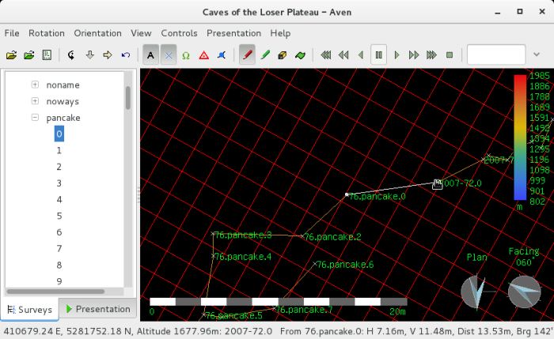Viewport: 554px width, 339px height.
Task: Click the 76.pancake.2 station label
Action: 332,237
